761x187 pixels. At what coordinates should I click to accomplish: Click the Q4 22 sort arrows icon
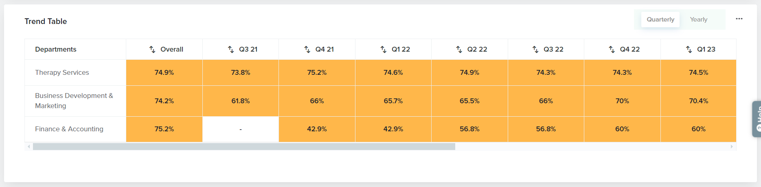tap(612, 49)
